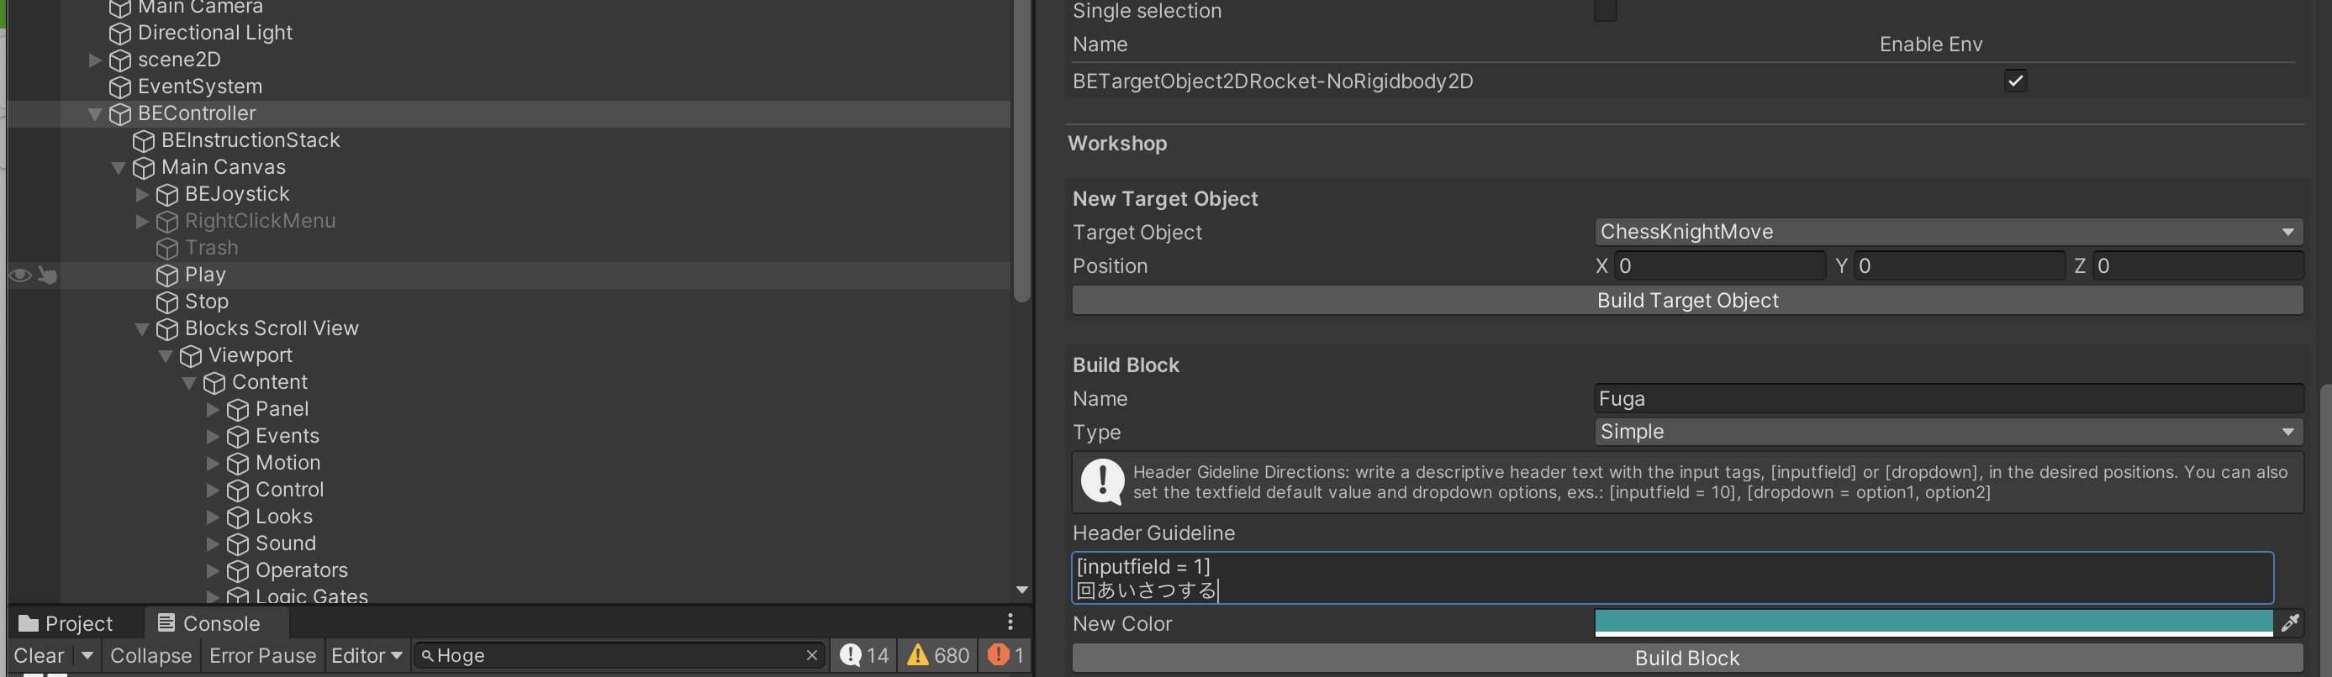Open the Target Object ChessKnightMove dropdown
This screenshot has height=677, width=2332.
point(1946,232)
